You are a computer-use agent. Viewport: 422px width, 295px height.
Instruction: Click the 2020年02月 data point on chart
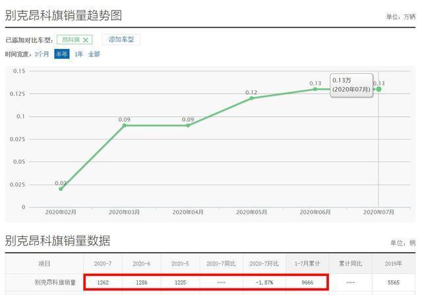[61, 189]
